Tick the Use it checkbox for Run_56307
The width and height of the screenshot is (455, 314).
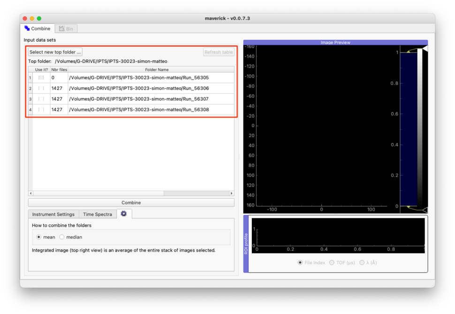pyautogui.click(x=41, y=99)
